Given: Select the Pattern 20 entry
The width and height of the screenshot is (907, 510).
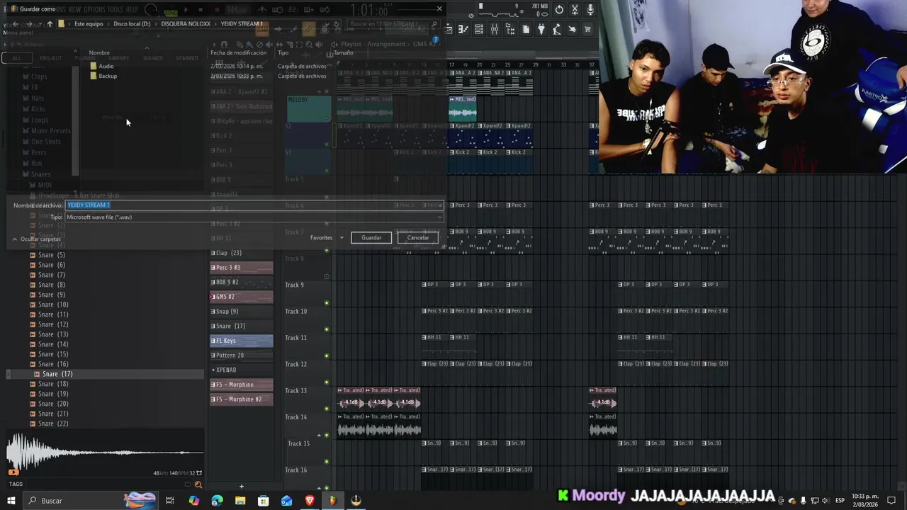Looking at the screenshot, I should coord(242,356).
